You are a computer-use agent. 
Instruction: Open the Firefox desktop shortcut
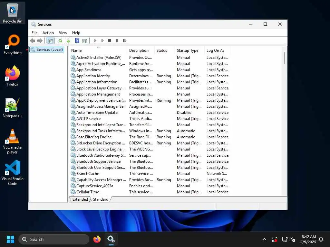13,76
